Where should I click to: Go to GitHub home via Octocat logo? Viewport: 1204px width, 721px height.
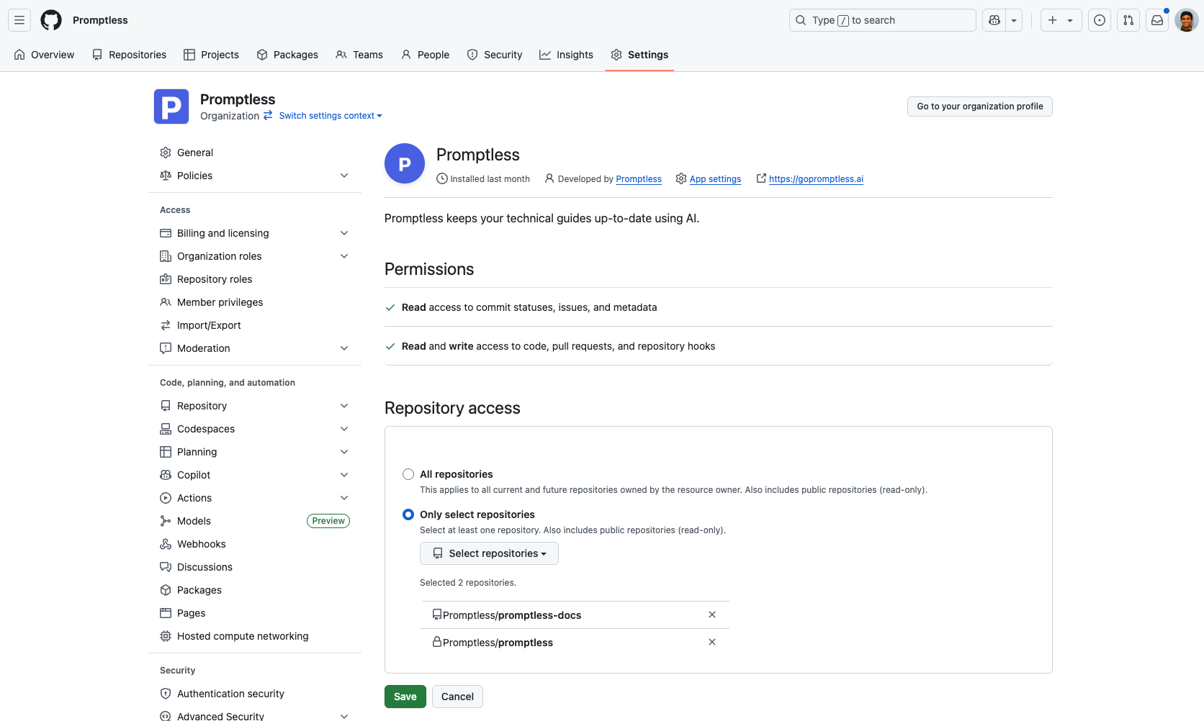pos(51,20)
